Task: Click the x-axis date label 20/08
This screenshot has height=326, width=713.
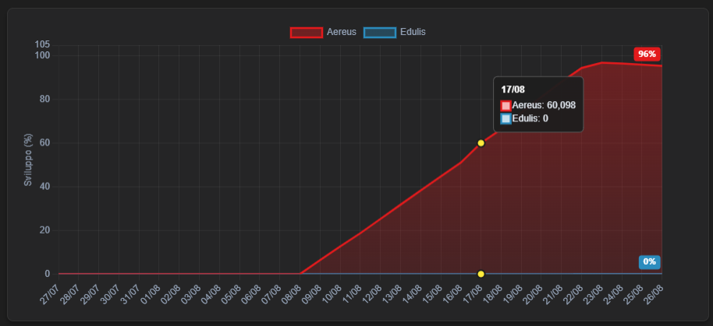Action: [x=531, y=294]
